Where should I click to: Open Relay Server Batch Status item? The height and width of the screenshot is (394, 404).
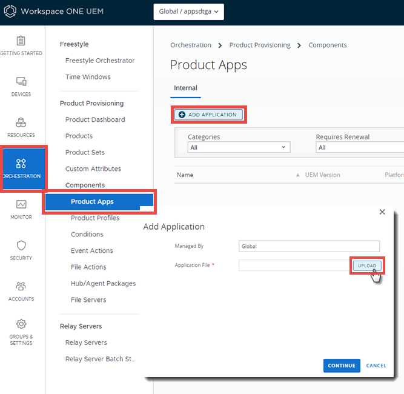(x=101, y=359)
